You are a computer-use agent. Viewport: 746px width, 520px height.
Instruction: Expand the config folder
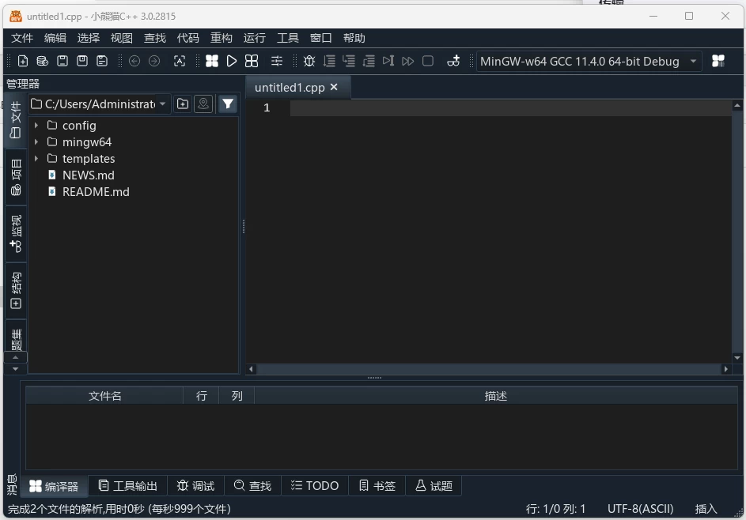tap(36, 125)
